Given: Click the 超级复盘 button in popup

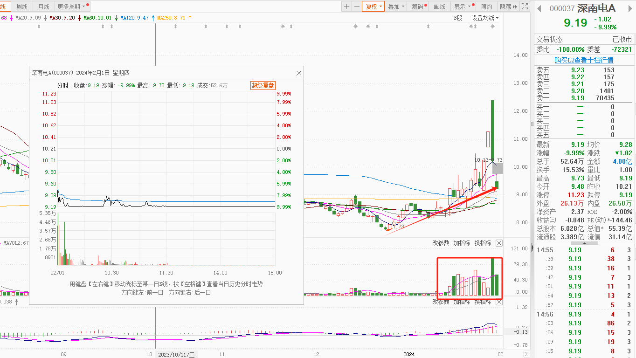Looking at the screenshot, I should (263, 85).
